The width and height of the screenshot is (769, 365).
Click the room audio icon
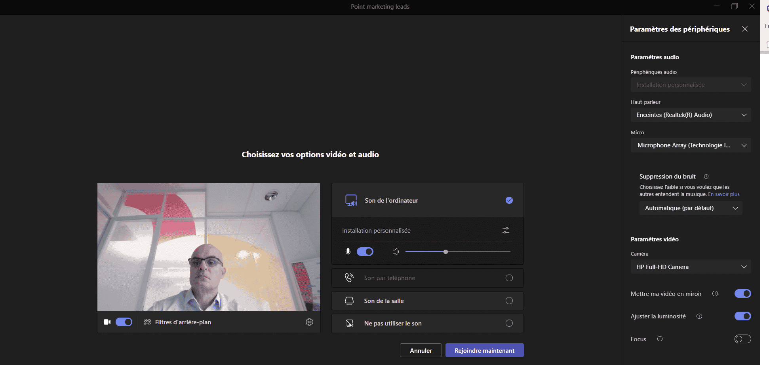pos(349,301)
